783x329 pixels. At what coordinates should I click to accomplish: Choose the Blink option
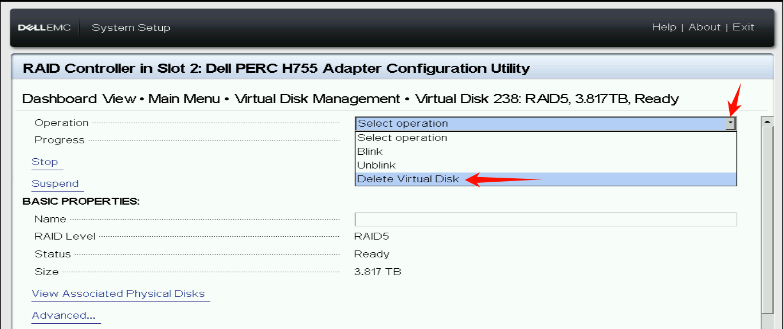tap(546, 151)
